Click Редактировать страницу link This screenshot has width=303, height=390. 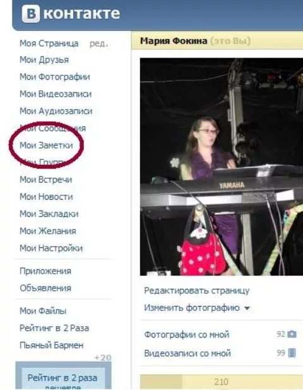coord(197,291)
